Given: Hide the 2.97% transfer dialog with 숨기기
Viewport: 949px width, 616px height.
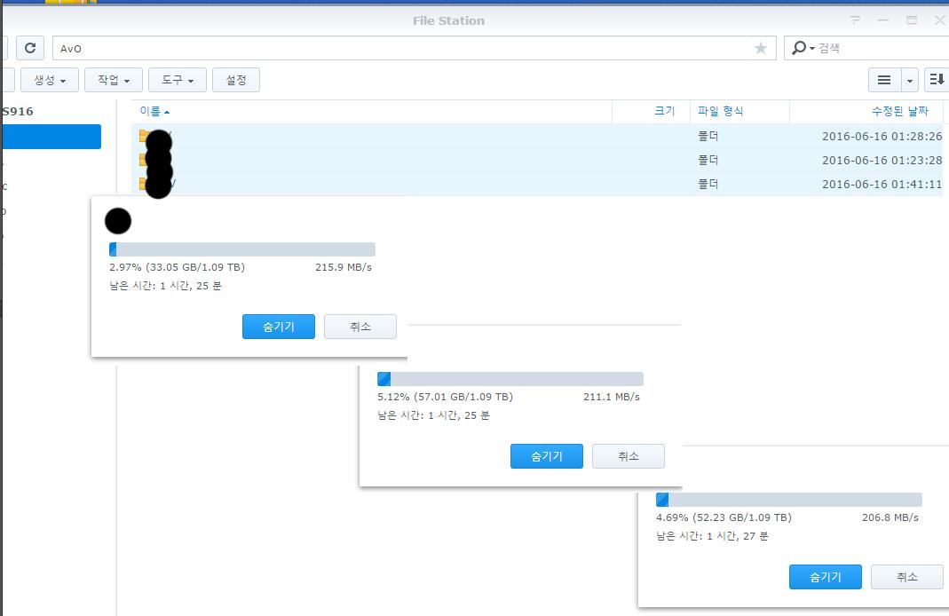Looking at the screenshot, I should pyautogui.click(x=278, y=327).
